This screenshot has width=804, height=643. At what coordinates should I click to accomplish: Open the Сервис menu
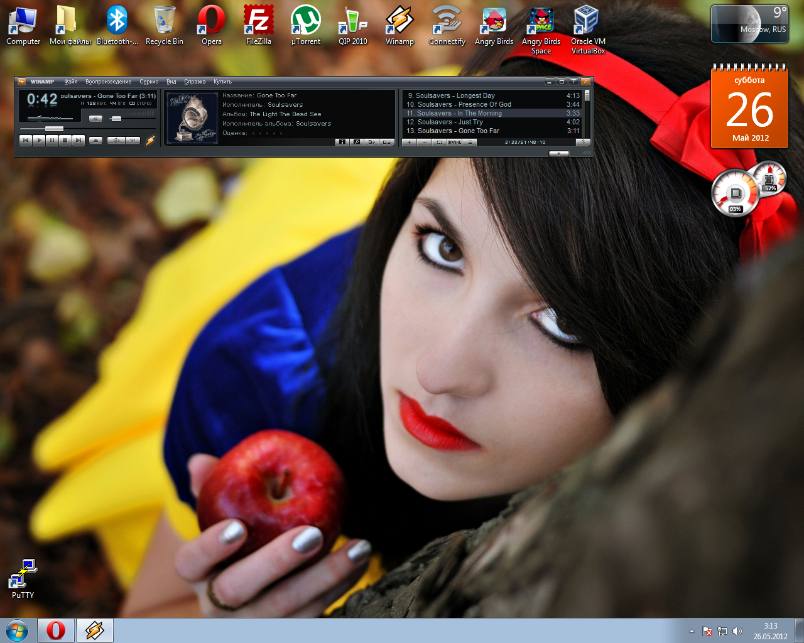(149, 82)
